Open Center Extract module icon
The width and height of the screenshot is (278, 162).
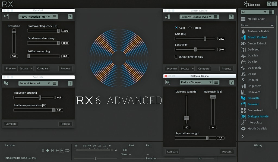(x=243, y=43)
